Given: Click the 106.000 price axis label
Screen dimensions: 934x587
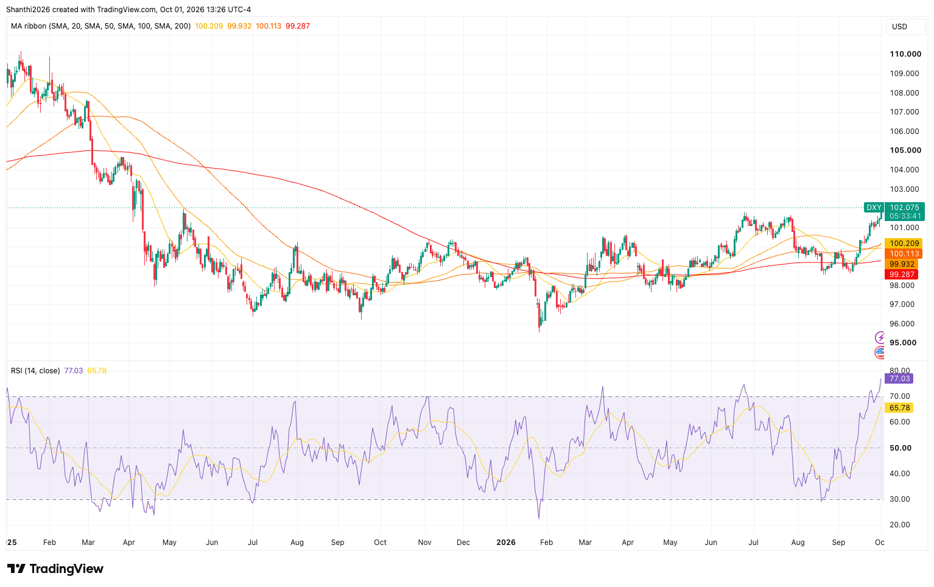Looking at the screenshot, I should click(904, 132).
